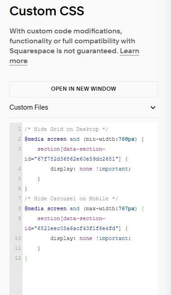Image resolution: width=171 pixels, height=295 pixels.
Task: Click the Hide Carousel on Mobile comment
Action: (x=71, y=198)
